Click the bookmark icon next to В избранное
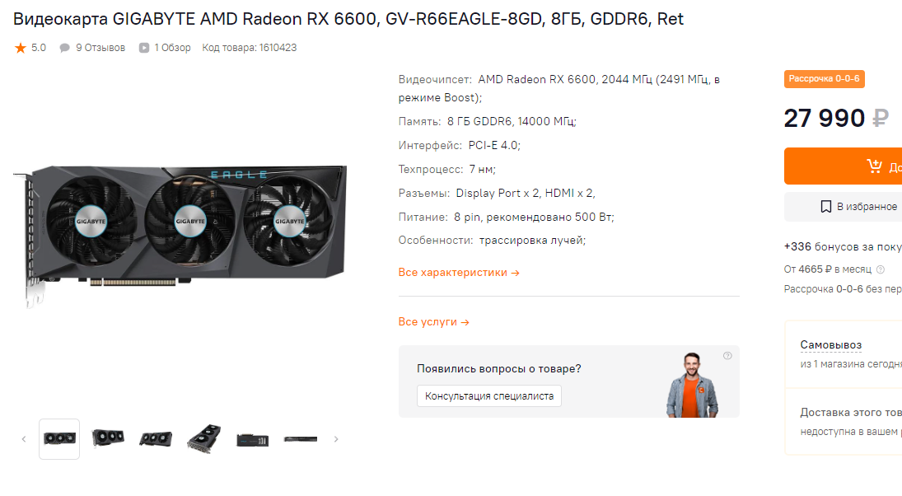The image size is (902, 496). tap(825, 207)
